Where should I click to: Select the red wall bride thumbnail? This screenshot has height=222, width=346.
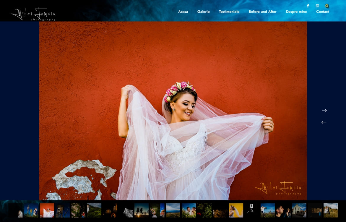pyautogui.click(x=47, y=210)
